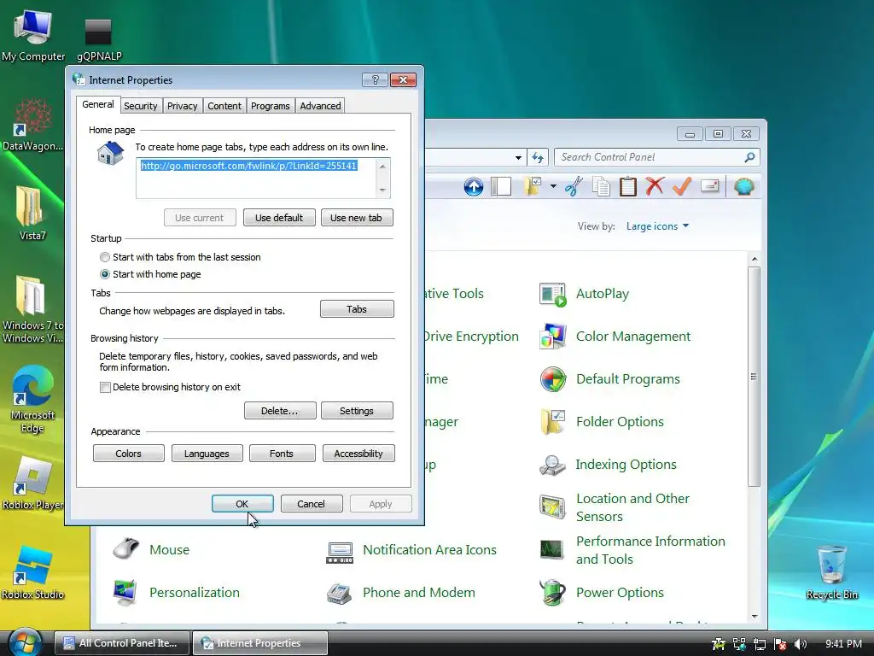Image resolution: width=874 pixels, height=656 pixels.
Task: Open the Fonts button
Action: tap(282, 454)
